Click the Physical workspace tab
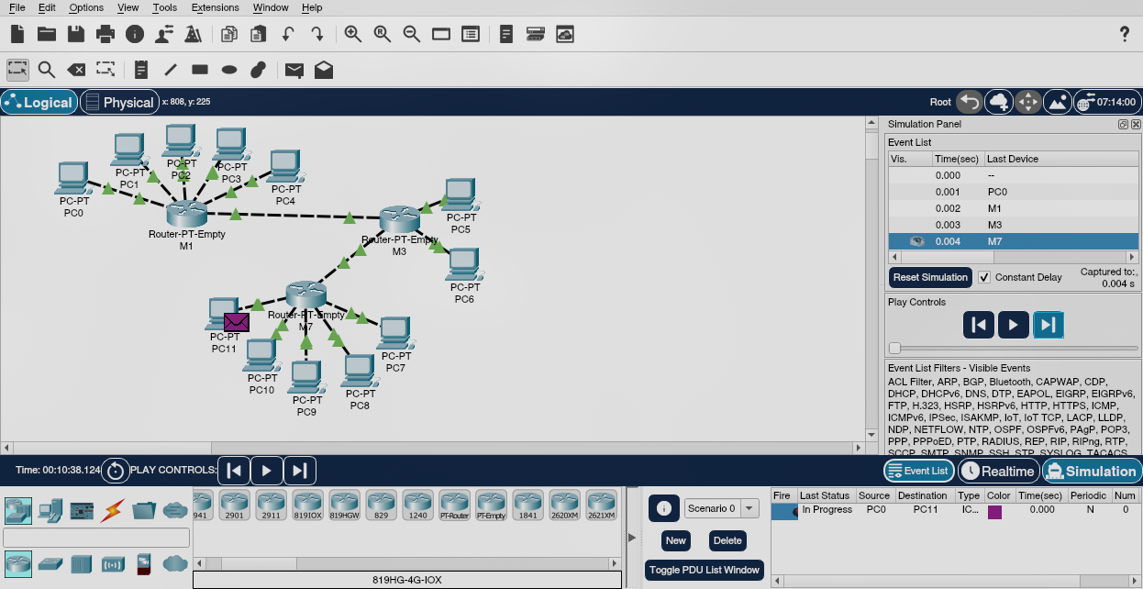 click(119, 102)
